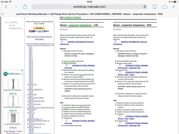Open EMISSION CONTROL - V8 link
The image size is (179, 134).
click(x=35, y=119)
